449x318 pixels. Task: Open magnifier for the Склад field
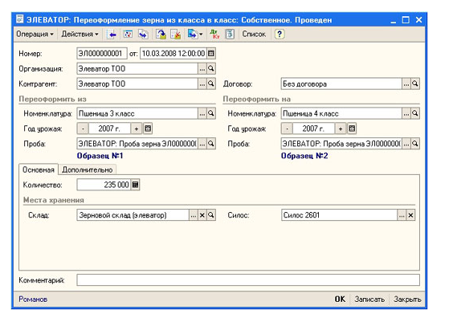pos(211,215)
